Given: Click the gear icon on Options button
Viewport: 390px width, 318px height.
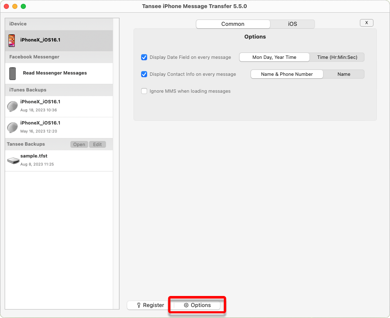Looking at the screenshot, I should click(x=186, y=305).
